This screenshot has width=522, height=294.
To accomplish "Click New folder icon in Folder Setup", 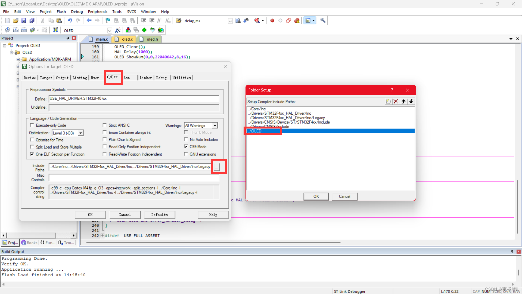I will tap(388, 102).
